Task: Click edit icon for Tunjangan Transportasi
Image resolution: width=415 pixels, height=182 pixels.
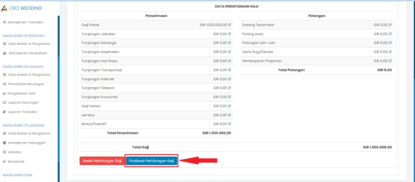Action: coord(229,70)
